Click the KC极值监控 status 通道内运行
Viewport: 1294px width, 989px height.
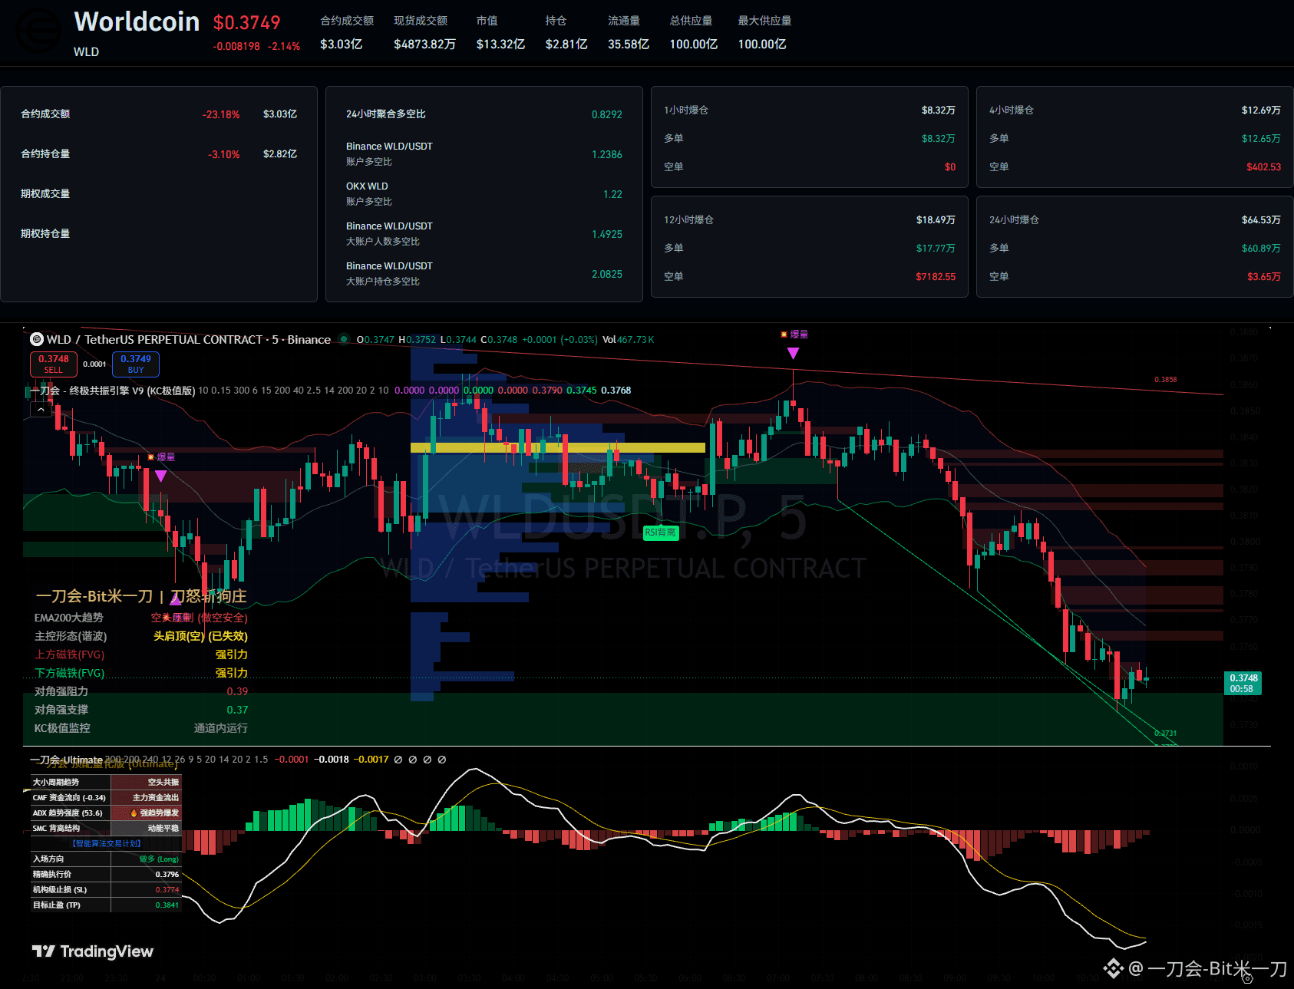click(220, 728)
